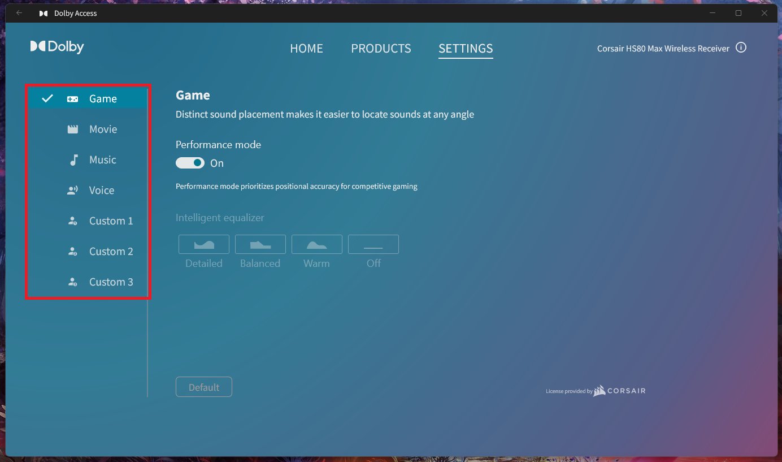The width and height of the screenshot is (782, 462).
Task: Select the Balanced equalizer preset
Action: click(260, 244)
